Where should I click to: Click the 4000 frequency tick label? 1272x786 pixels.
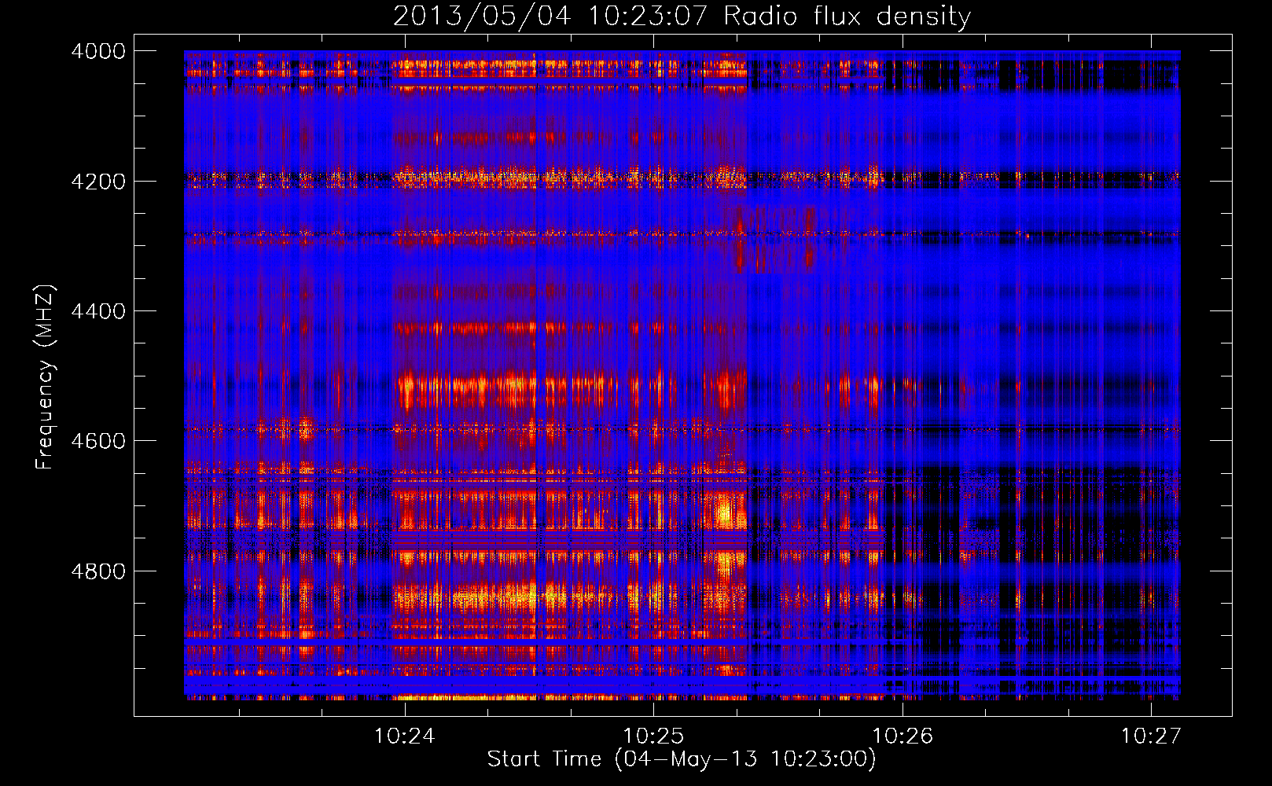[x=98, y=51]
